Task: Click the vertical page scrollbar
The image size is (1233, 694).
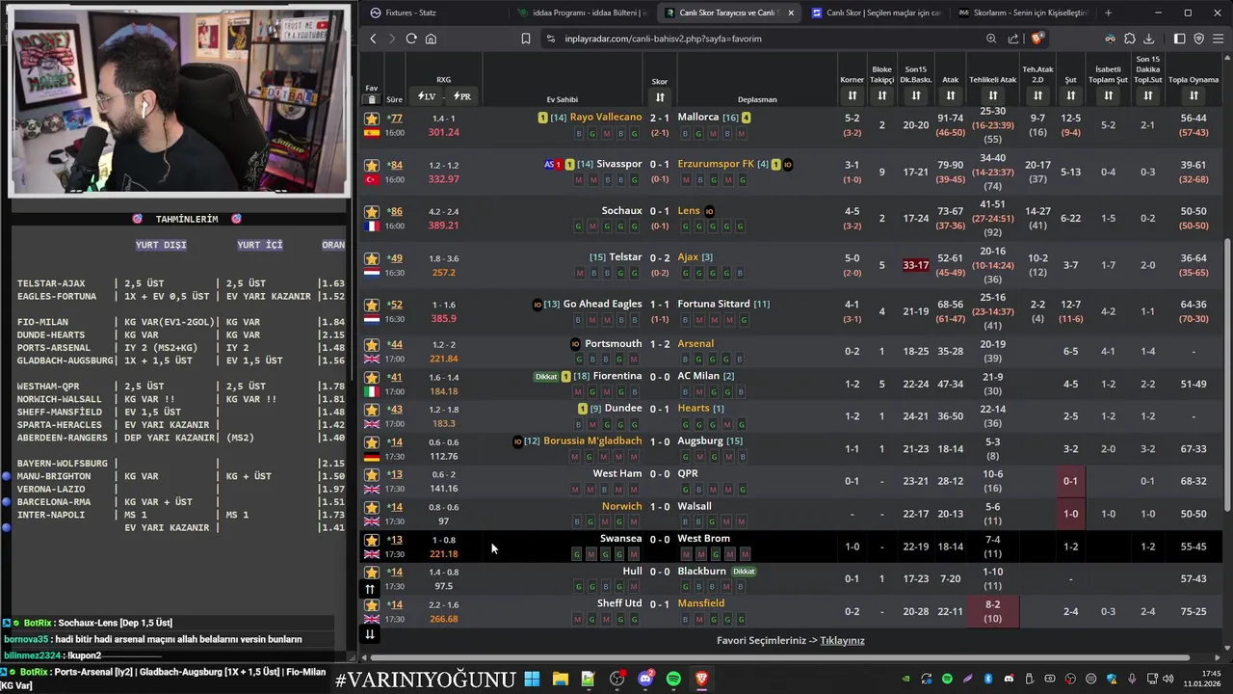Action: coord(1226,376)
